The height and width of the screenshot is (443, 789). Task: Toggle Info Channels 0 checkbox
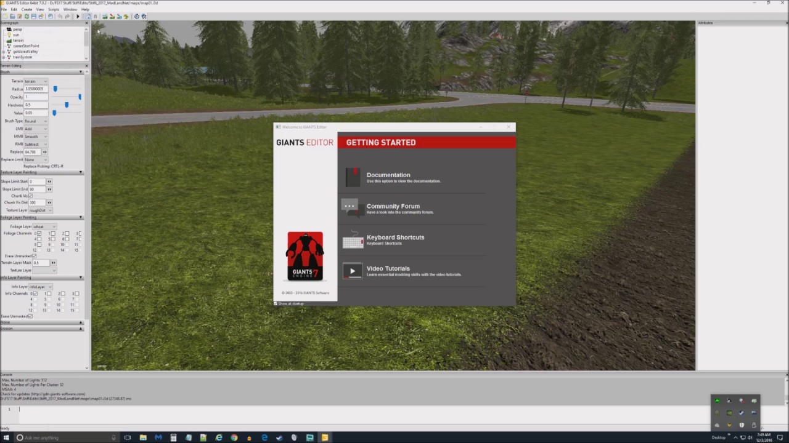click(x=36, y=293)
